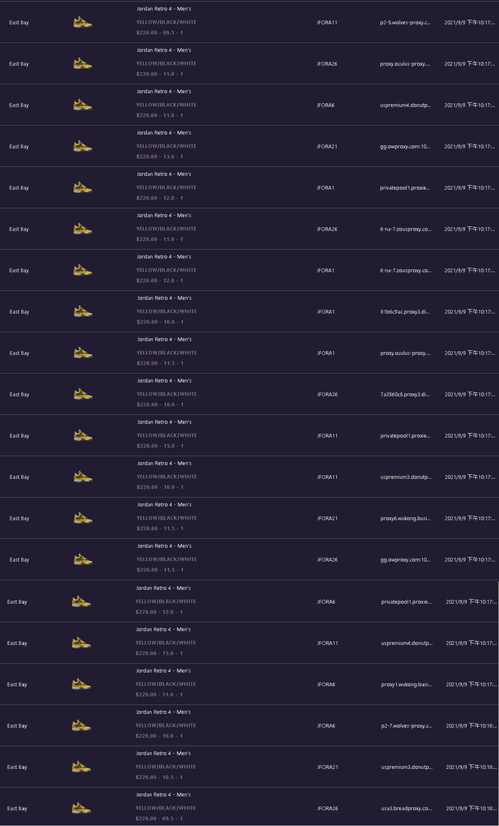499x826 pixels.
Task: Select 'Jordan Retro 4 - Men's' in proxy6.wukong row
Action: (x=164, y=505)
